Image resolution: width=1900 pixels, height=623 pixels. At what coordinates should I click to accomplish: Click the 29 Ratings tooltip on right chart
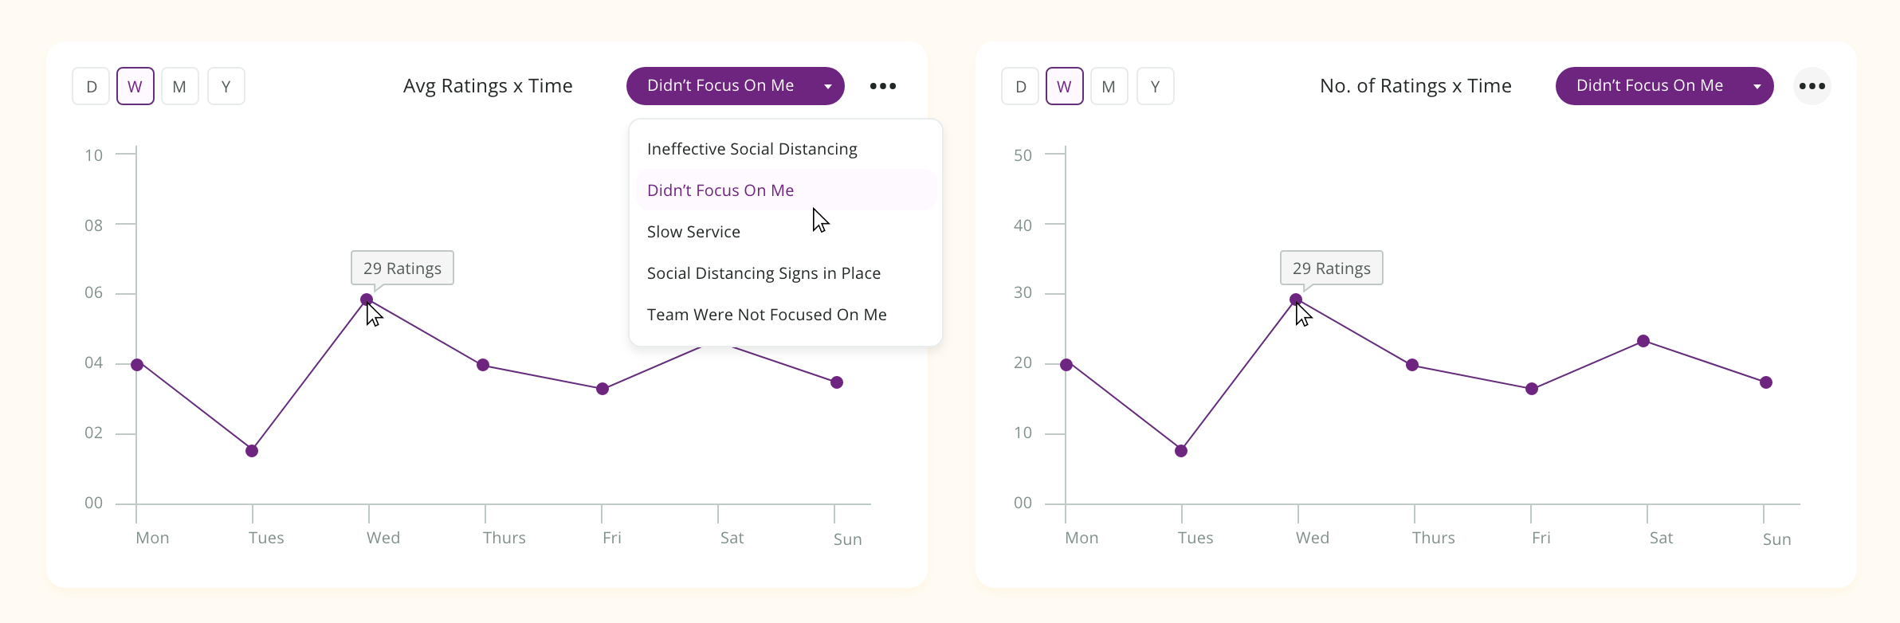pyautogui.click(x=1331, y=268)
